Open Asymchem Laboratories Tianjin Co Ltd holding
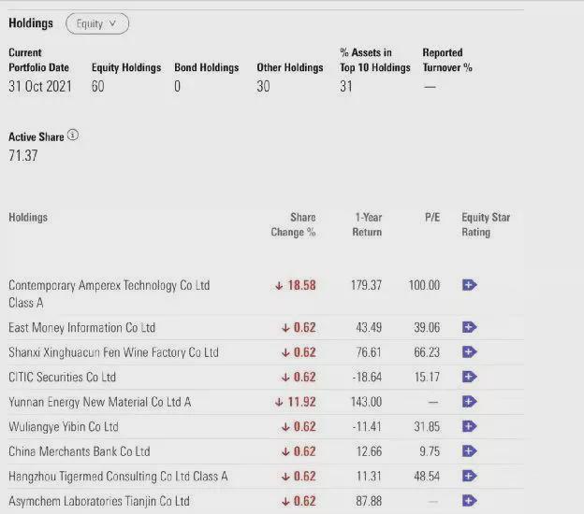This screenshot has height=514, width=584. click(x=99, y=501)
